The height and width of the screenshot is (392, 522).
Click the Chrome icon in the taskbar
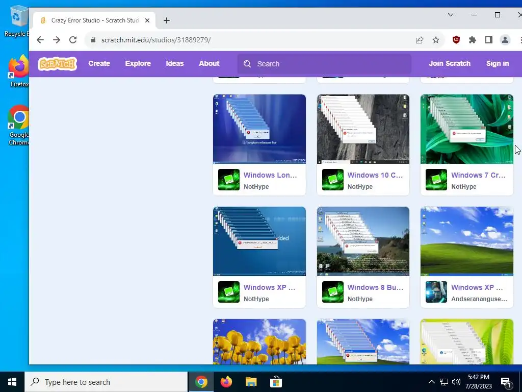coord(201,382)
